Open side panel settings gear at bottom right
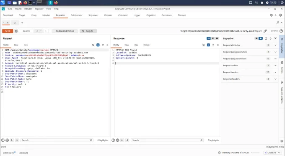The image size is (285, 156). pos(282,141)
